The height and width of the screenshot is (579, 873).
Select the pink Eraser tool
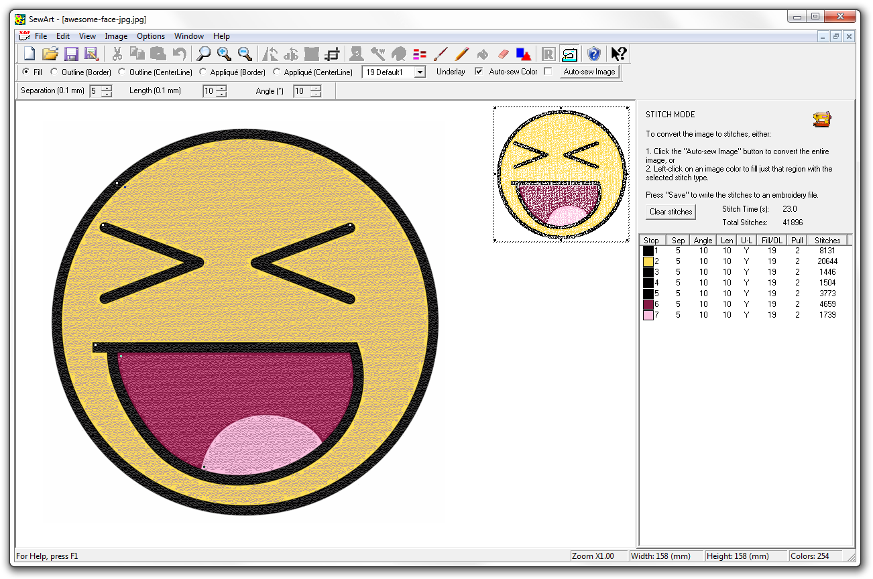(x=503, y=54)
